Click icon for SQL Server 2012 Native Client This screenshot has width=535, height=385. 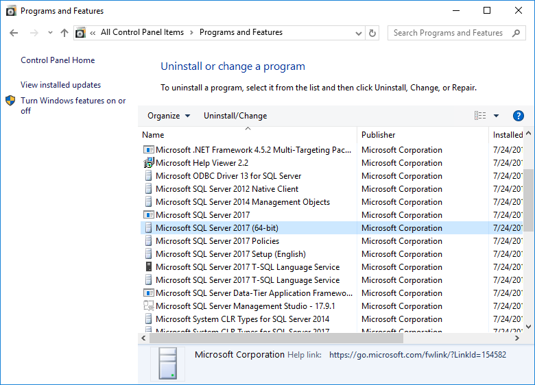[x=148, y=189]
